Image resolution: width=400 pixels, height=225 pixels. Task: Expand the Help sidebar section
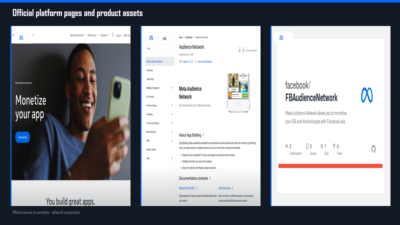[172, 158]
